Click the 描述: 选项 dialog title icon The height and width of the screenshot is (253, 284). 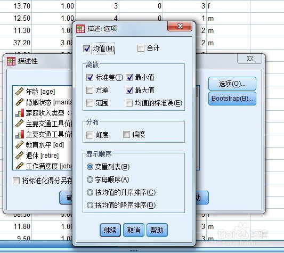pos(80,29)
